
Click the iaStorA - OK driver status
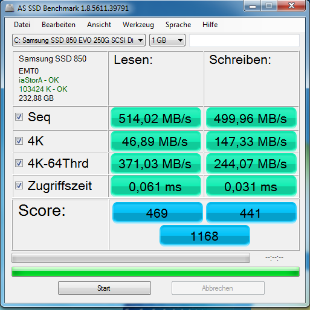[x=39, y=80]
